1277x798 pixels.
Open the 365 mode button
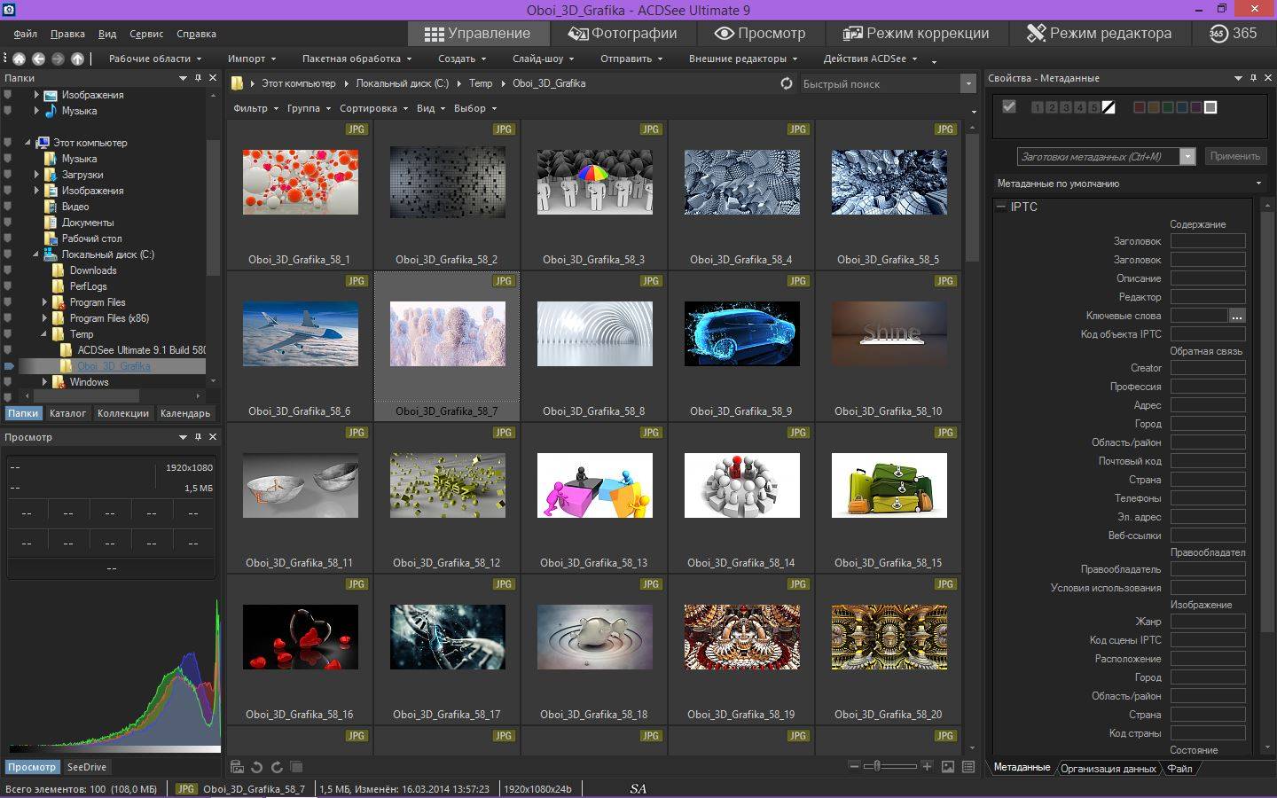(1234, 33)
